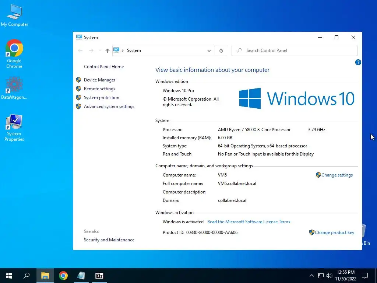Click the blue help question mark icon

358,62
